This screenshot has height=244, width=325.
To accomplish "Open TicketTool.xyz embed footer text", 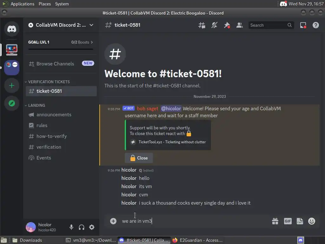I will (x=172, y=142).
